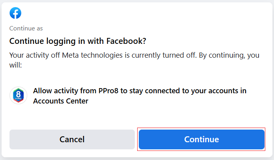Click the 'Continue logging in with Facebook?' heading
This screenshot has height=160, width=274.
(x=81, y=41)
